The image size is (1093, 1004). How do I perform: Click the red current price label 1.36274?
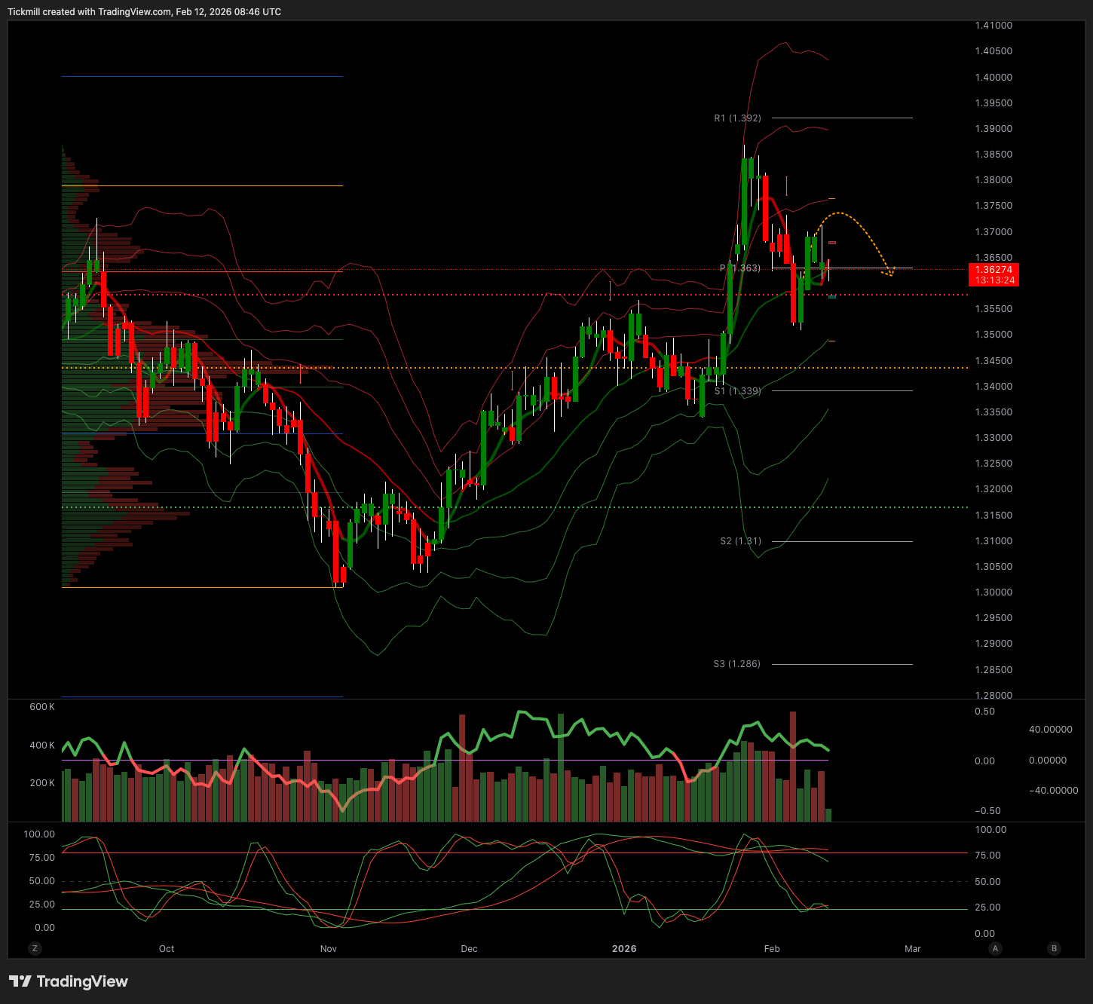click(993, 274)
